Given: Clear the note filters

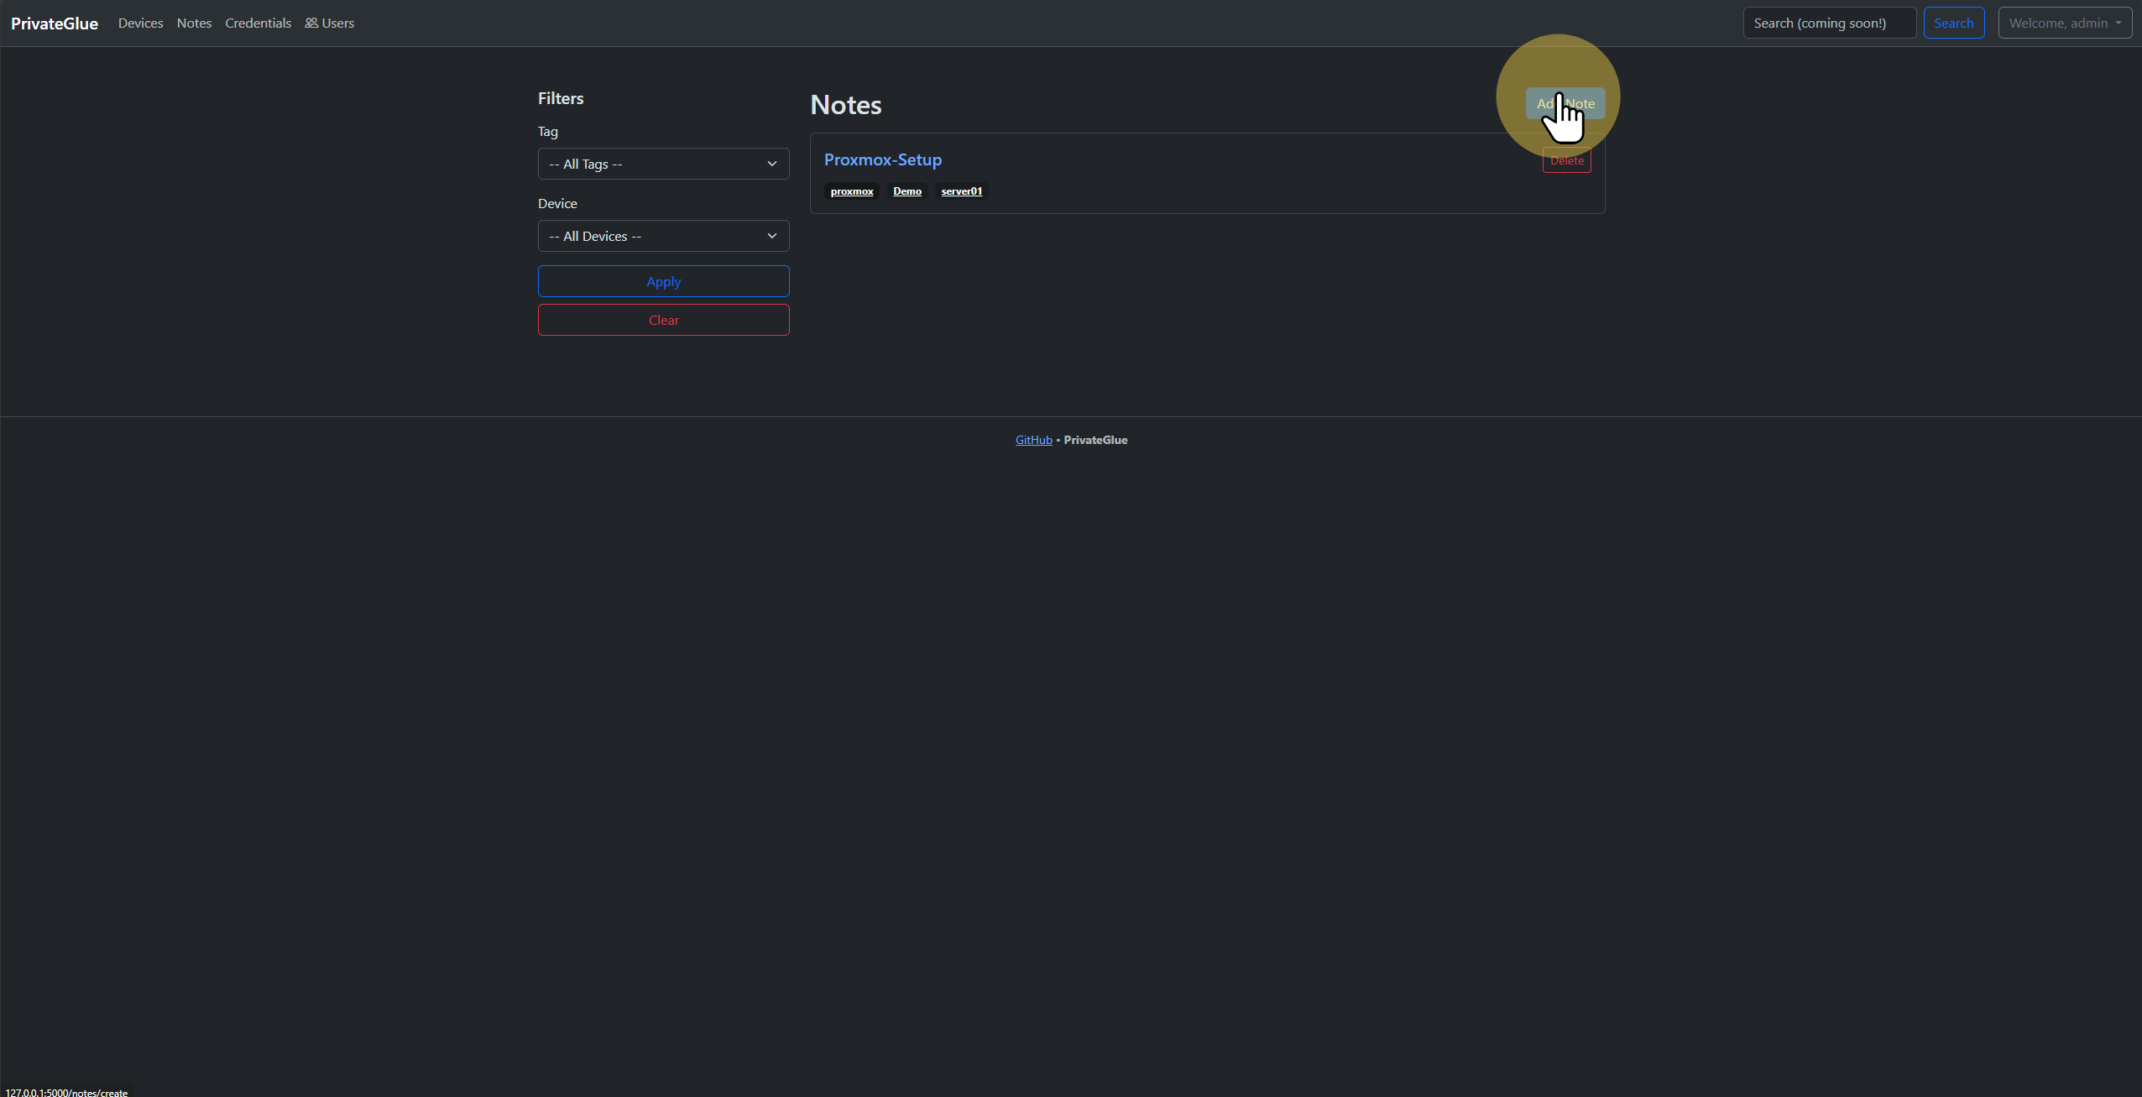Looking at the screenshot, I should coord(663,320).
